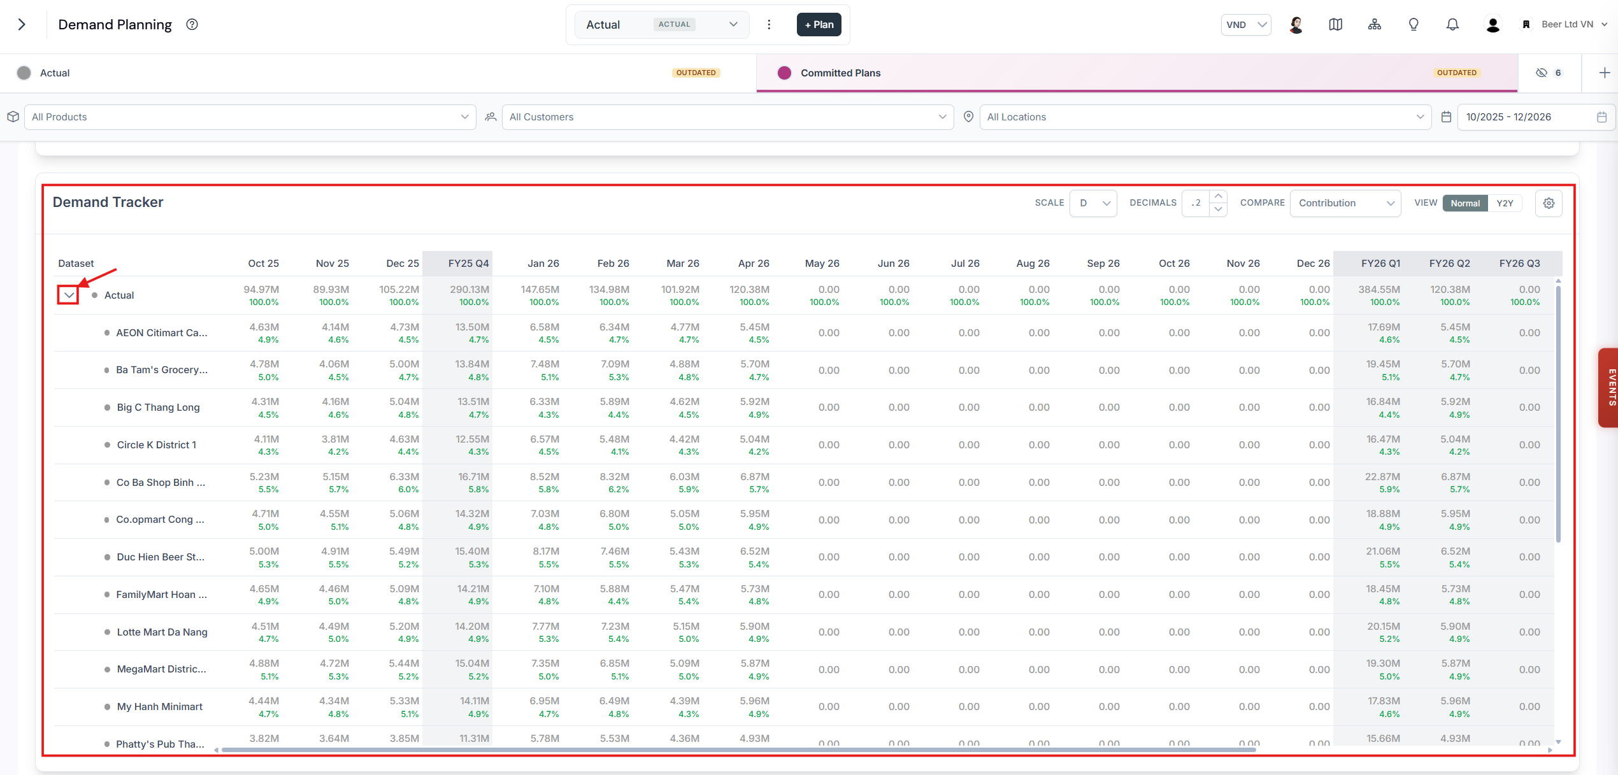Click the decimals value field
Image resolution: width=1618 pixels, height=775 pixels.
1196,203
